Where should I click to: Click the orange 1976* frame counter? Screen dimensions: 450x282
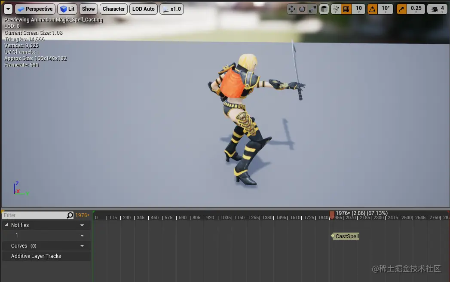(x=83, y=215)
